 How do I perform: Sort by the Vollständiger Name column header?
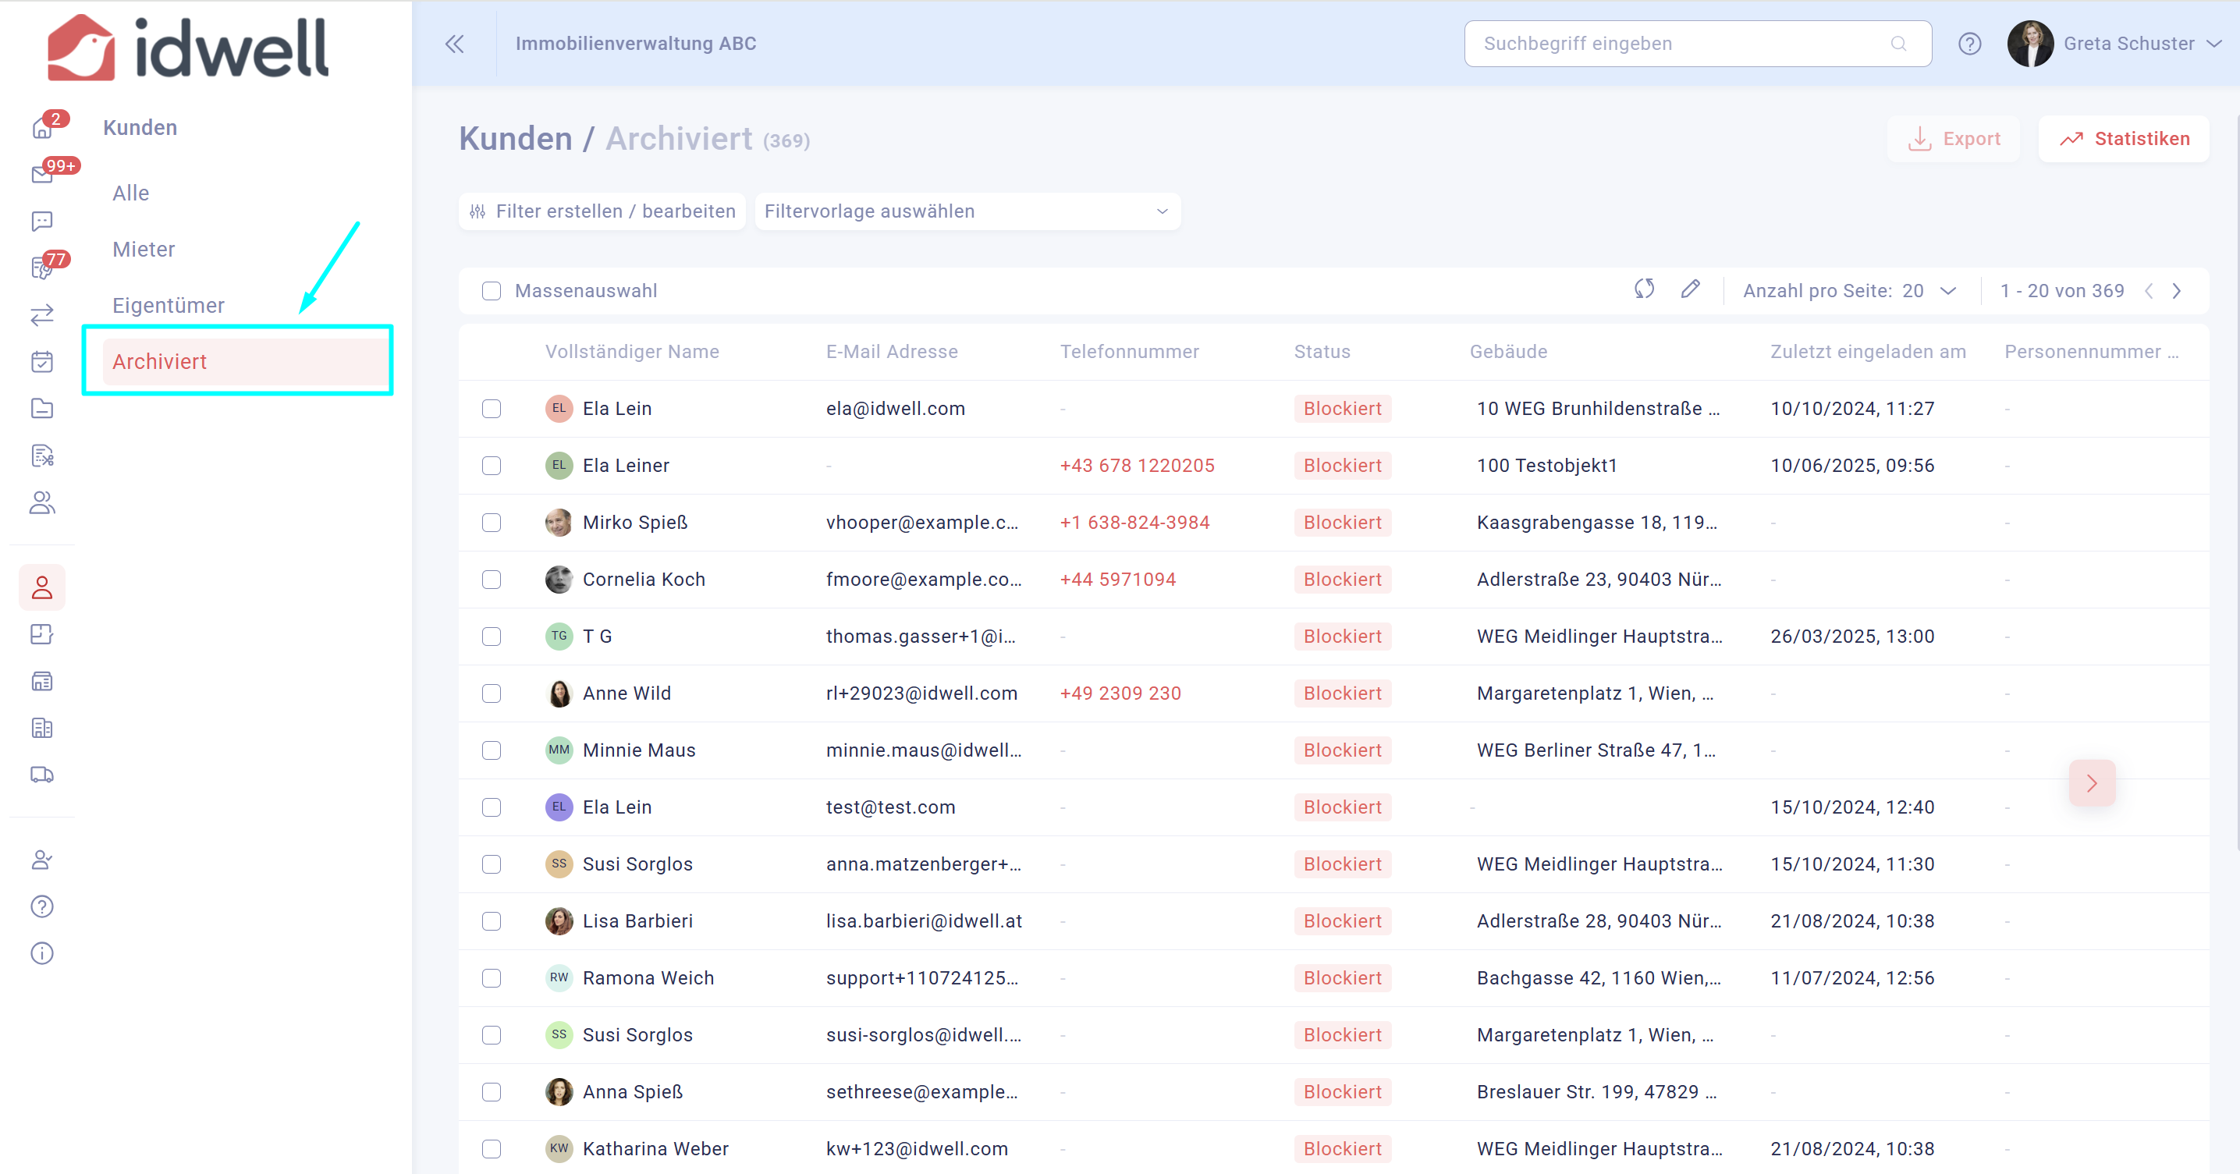point(632,353)
